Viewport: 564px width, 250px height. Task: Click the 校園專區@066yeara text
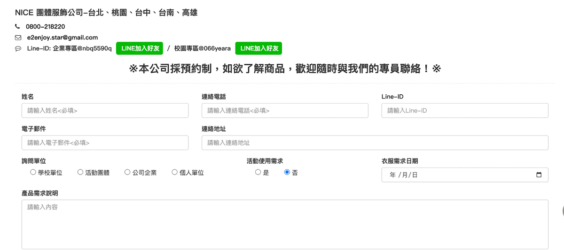point(203,48)
